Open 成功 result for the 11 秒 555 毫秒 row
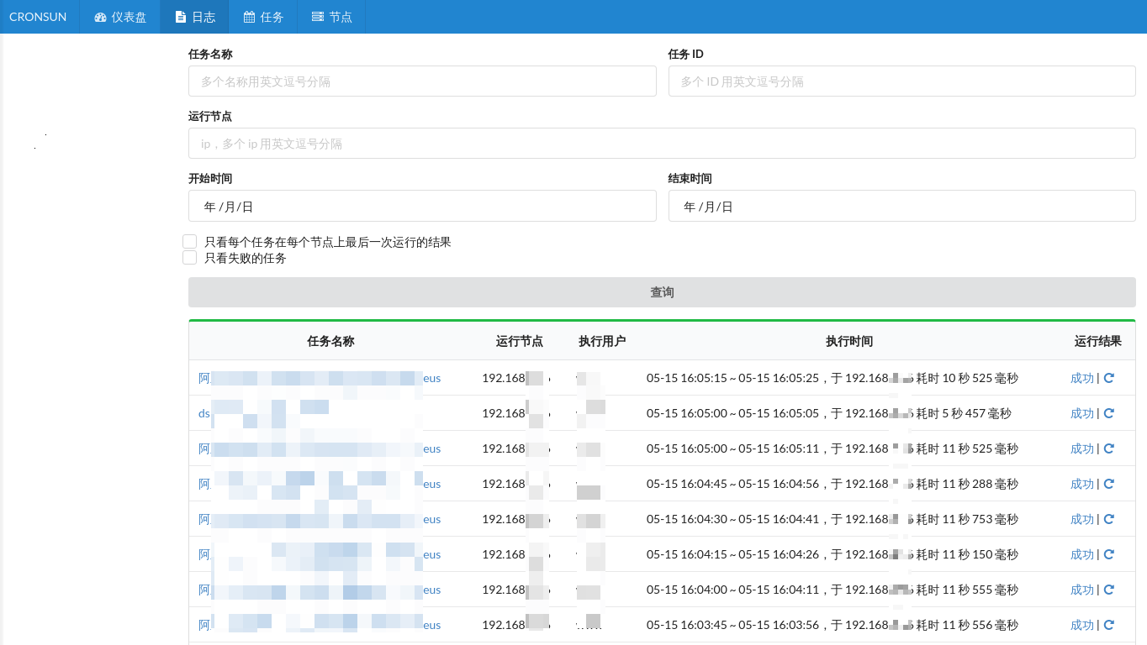 coord(1082,590)
